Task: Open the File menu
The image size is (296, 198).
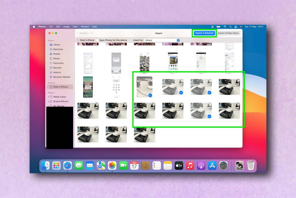Action: tap(51, 26)
